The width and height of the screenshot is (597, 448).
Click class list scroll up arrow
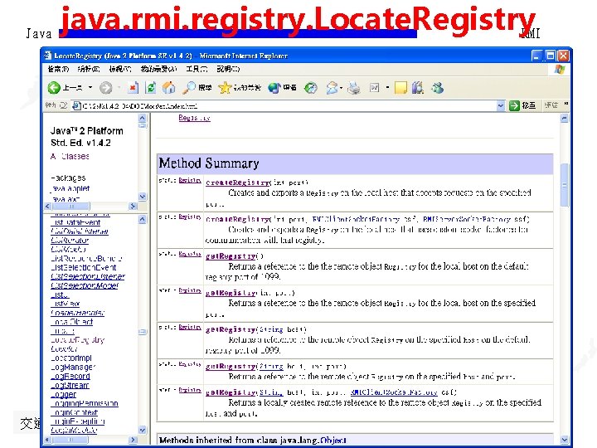142,219
